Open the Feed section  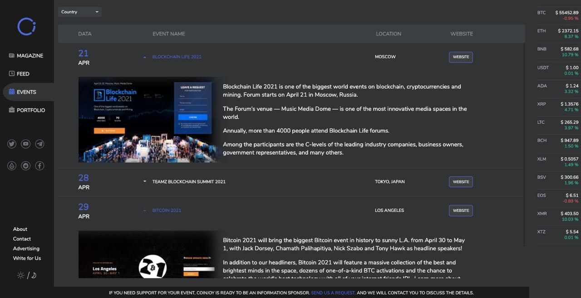coord(19,73)
